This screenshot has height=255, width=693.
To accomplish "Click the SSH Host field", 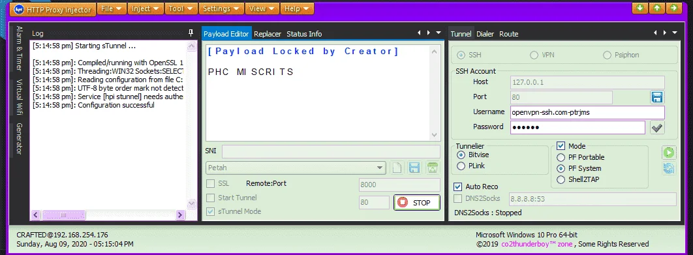I will click(587, 82).
